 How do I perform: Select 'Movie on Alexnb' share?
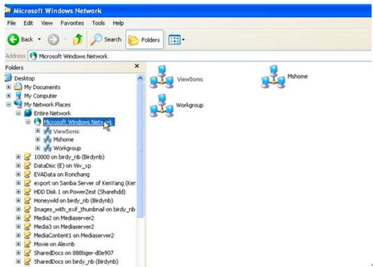tap(54, 244)
